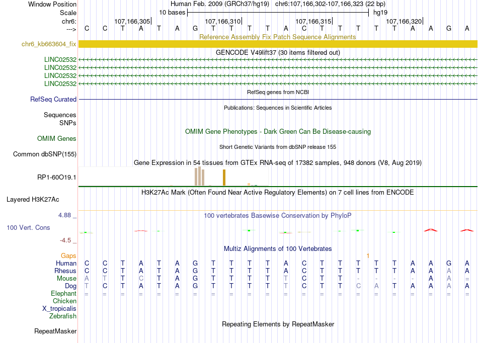
Task: Click the RefSeq Curated track label
Action: click(x=53, y=99)
